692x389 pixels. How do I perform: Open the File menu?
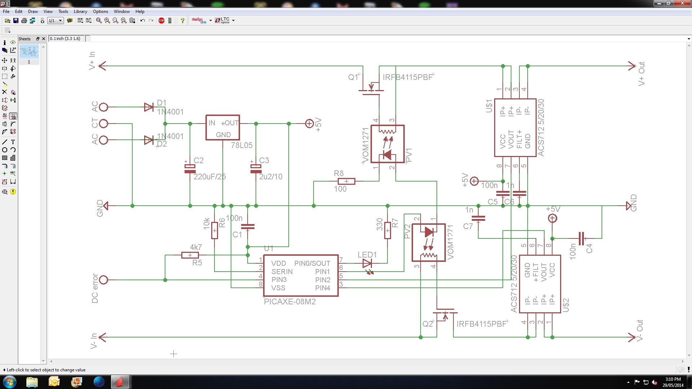[x=6, y=12]
